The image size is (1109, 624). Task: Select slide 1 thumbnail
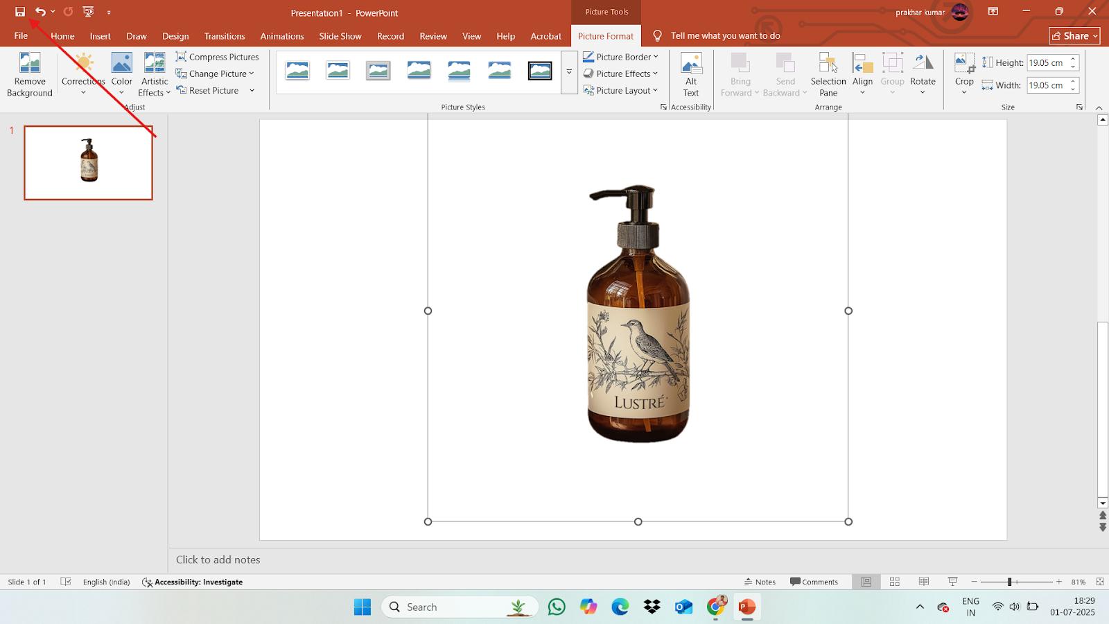pyautogui.click(x=89, y=163)
